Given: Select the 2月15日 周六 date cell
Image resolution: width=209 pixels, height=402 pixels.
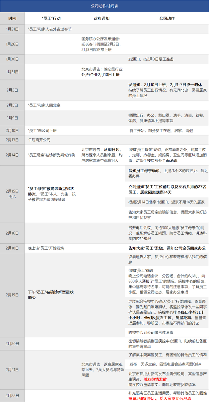Looking at the screenshot, I should click(x=12, y=194).
